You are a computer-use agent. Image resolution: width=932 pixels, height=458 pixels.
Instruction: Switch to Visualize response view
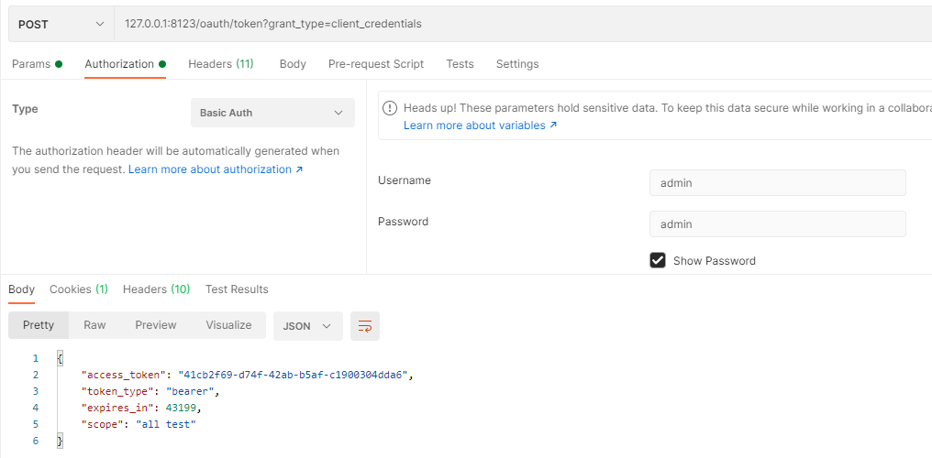click(x=228, y=325)
